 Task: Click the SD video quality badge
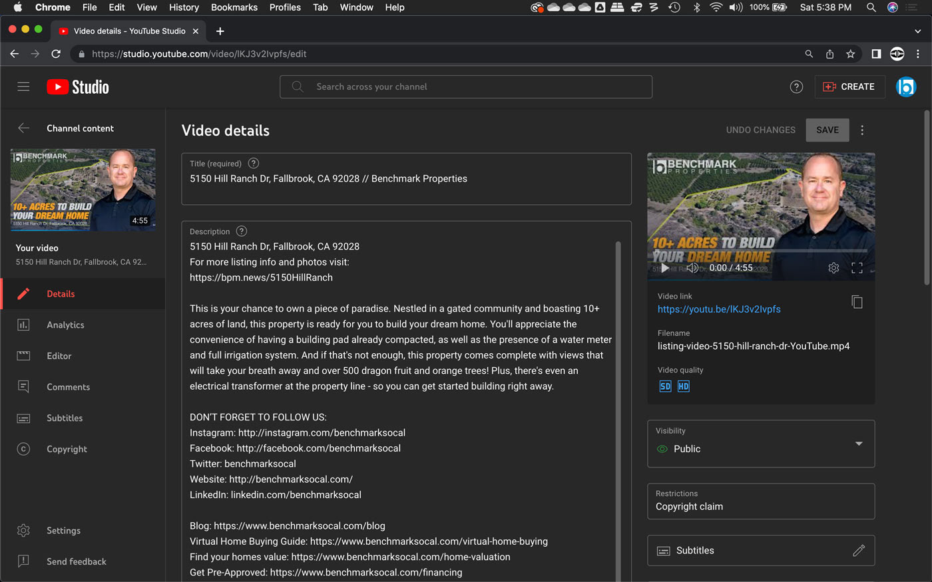coord(665,386)
